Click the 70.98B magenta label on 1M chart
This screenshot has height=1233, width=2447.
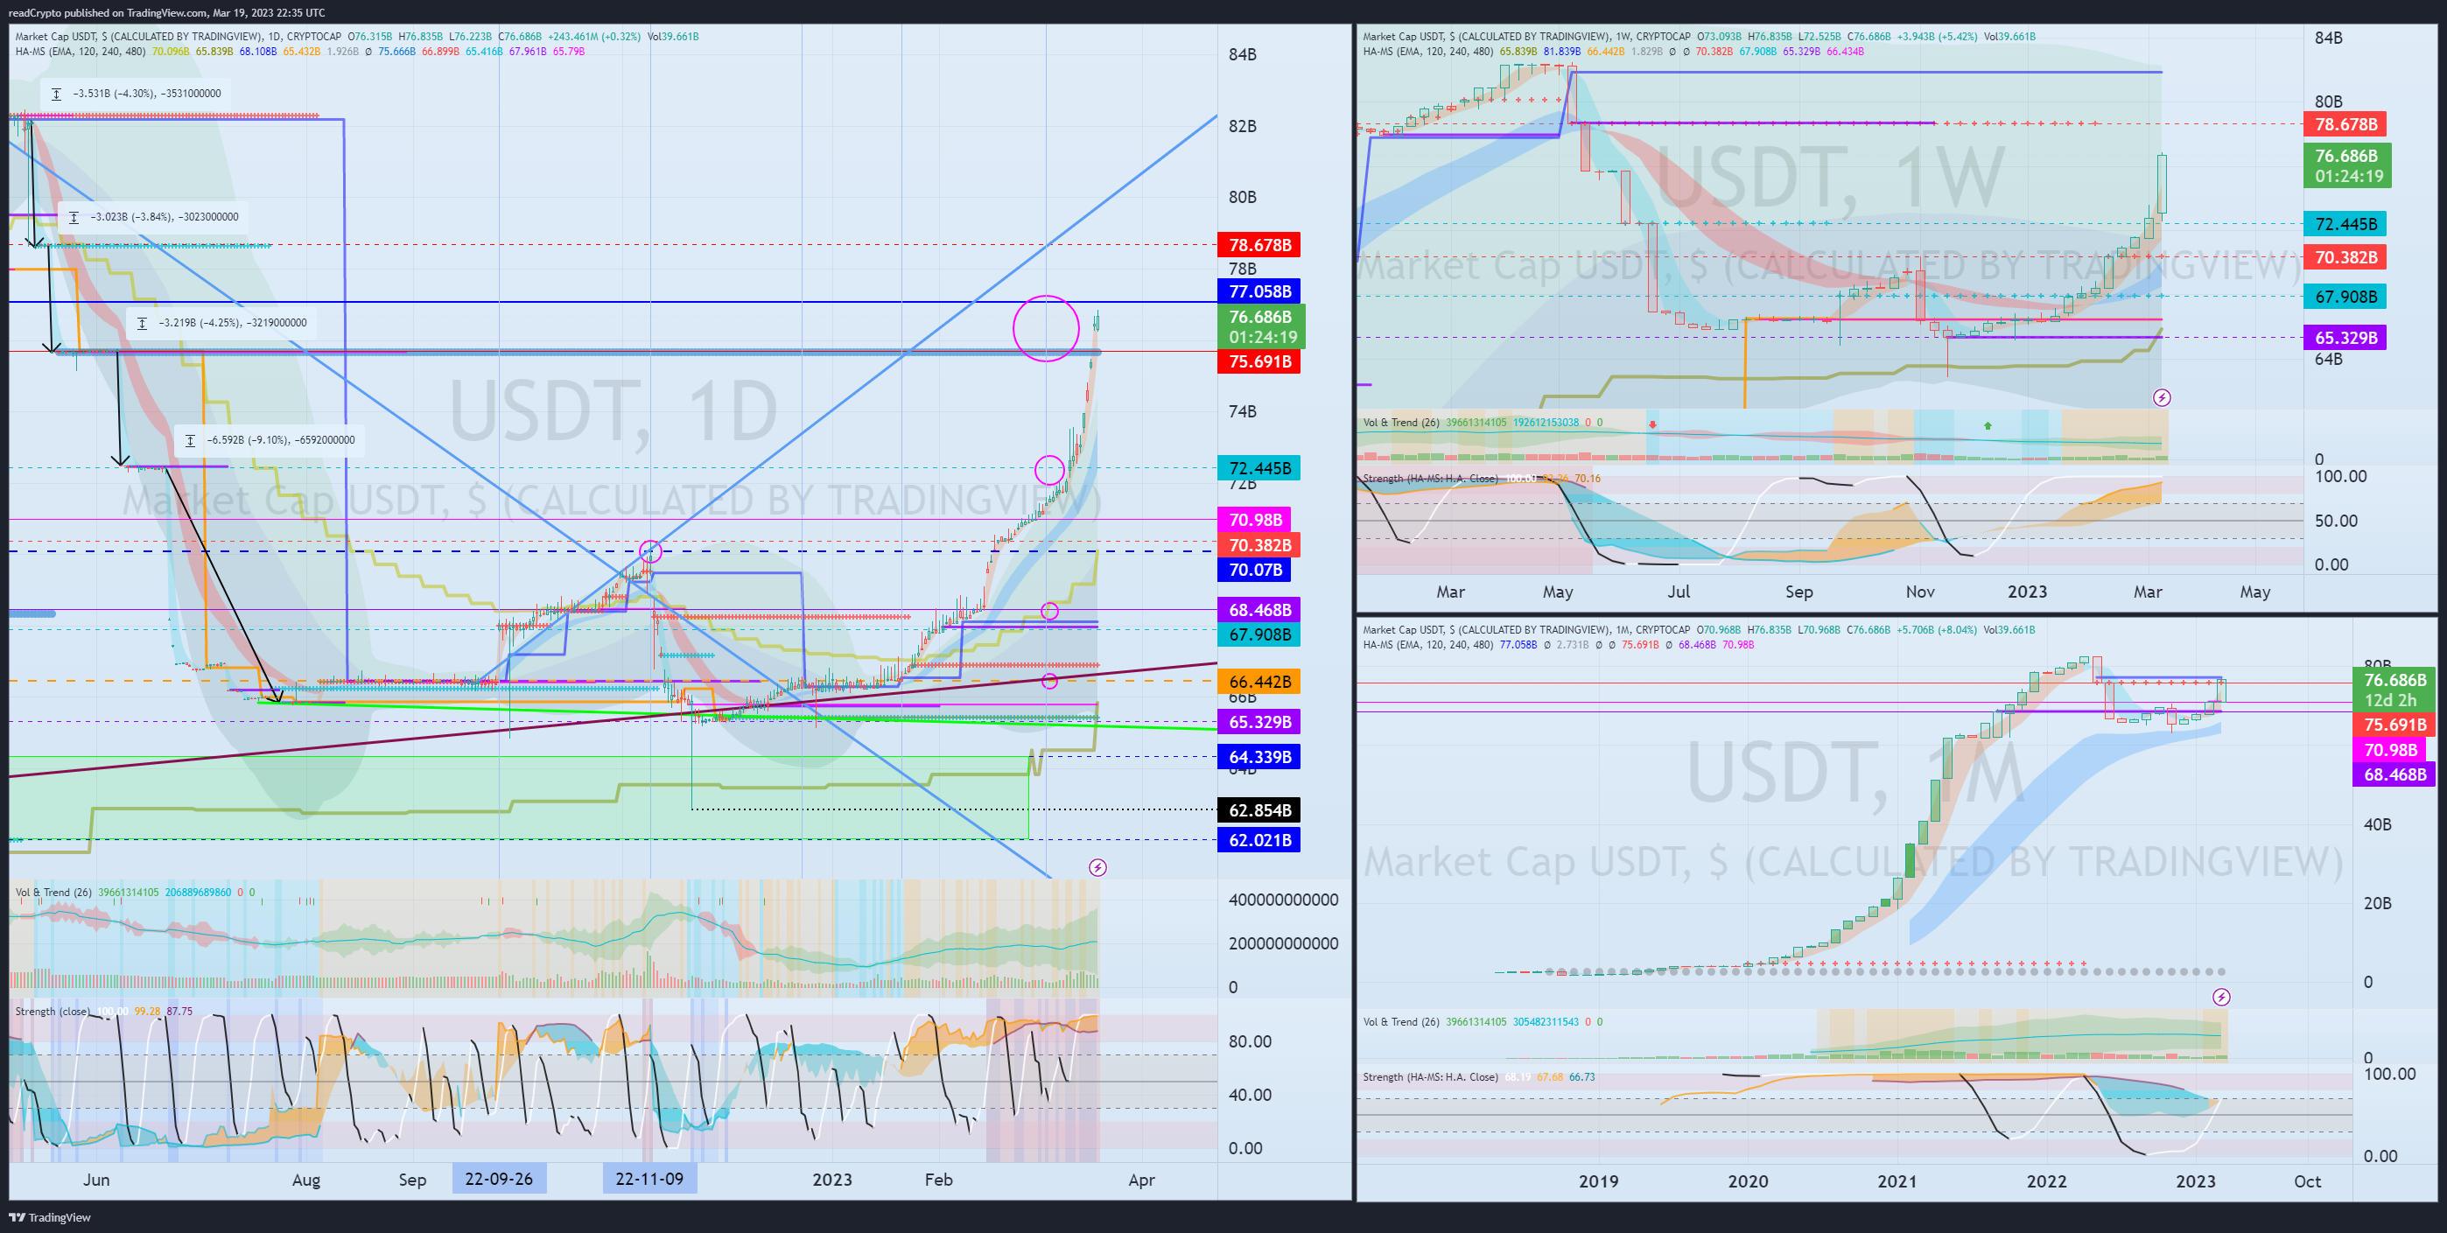pos(2389,751)
